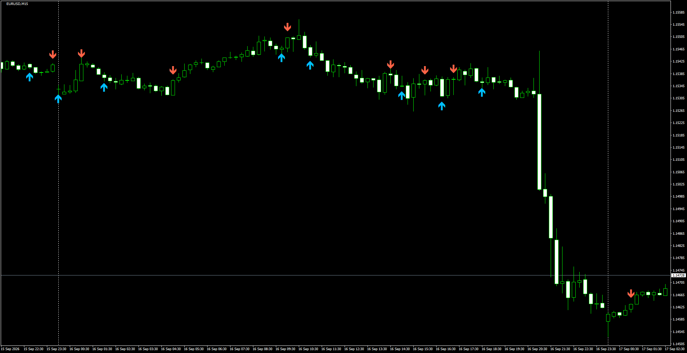This screenshot has height=353, width=687.
Task: Click the 1.14505 price axis label
Action: click(678, 344)
